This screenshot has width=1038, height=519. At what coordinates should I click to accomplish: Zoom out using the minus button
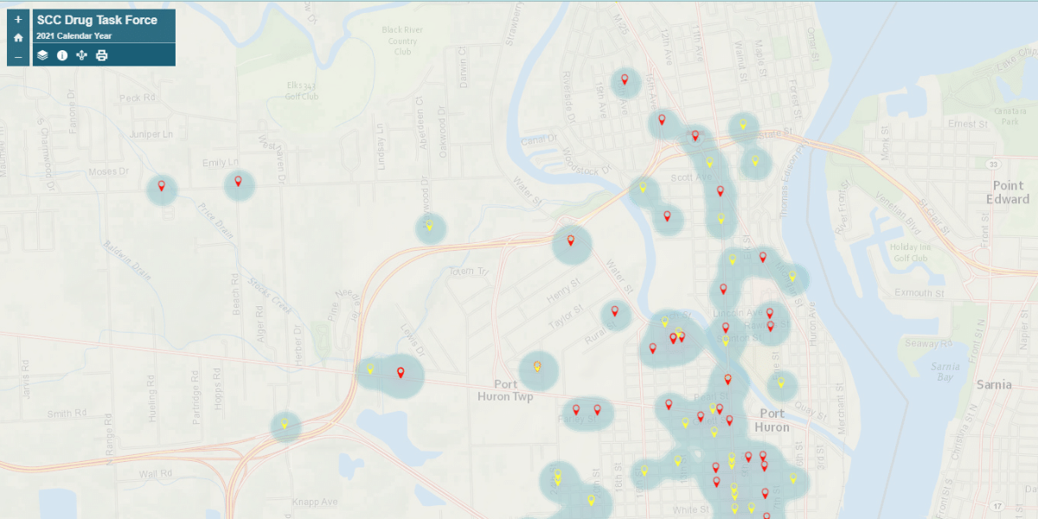(18, 57)
